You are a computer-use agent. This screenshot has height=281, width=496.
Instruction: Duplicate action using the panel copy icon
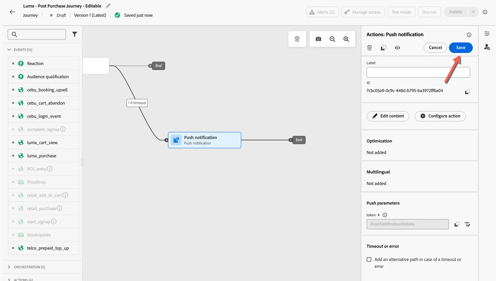coord(384,48)
